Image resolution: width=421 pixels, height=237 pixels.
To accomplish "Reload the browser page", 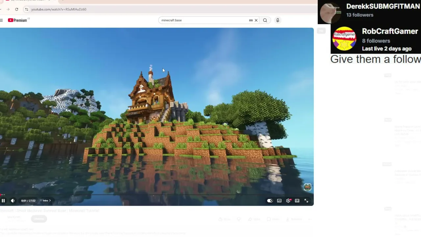I will click(x=16, y=9).
